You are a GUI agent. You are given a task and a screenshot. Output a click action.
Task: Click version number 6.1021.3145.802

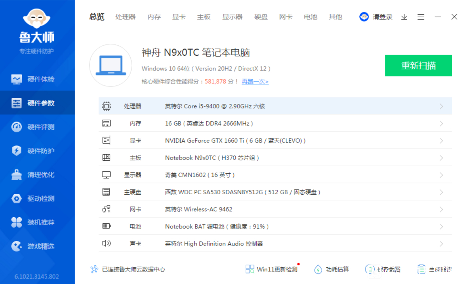coord(37,276)
